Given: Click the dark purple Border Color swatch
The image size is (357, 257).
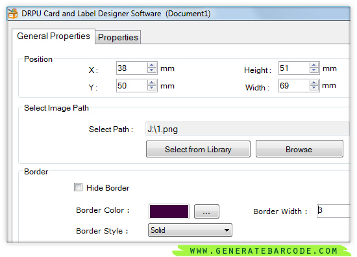Looking at the screenshot, I should point(169,211).
